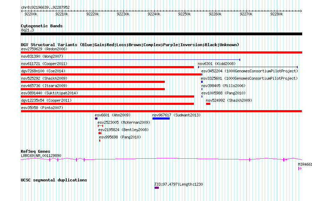Click the nsv6301 (Kidd2008) label

(217, 64)
